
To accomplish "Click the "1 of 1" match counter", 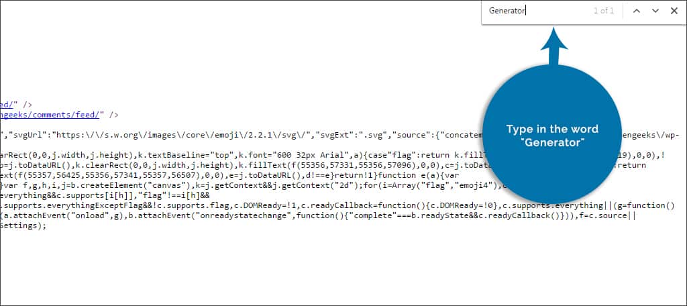I will [x=604, y=11].
